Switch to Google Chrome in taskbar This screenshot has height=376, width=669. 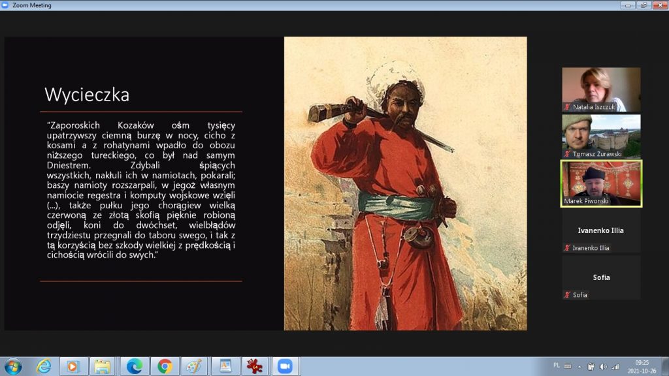coord(164,366)
